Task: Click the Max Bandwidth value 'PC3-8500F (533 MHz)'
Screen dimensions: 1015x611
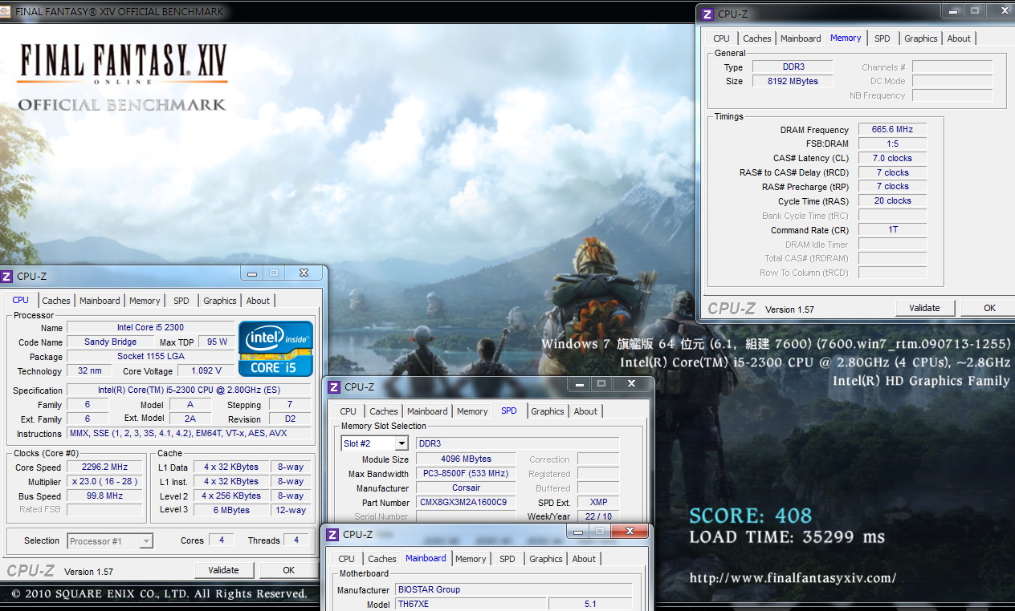Action: coord(466,474)
